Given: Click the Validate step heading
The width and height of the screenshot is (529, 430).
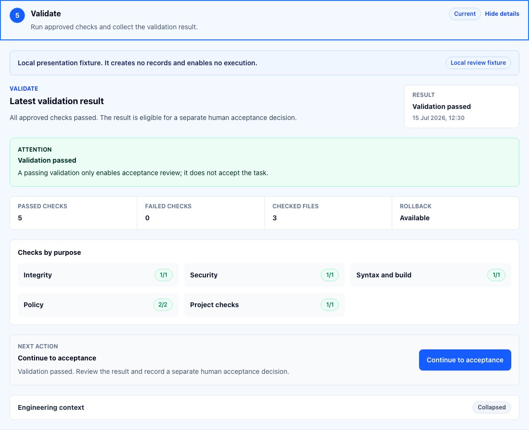Looking at the screenshot, I should [x=46, y=14].
